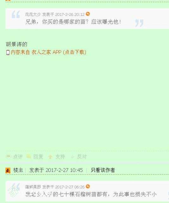Filter posts with 只看该作者

(x=103, y=170)
